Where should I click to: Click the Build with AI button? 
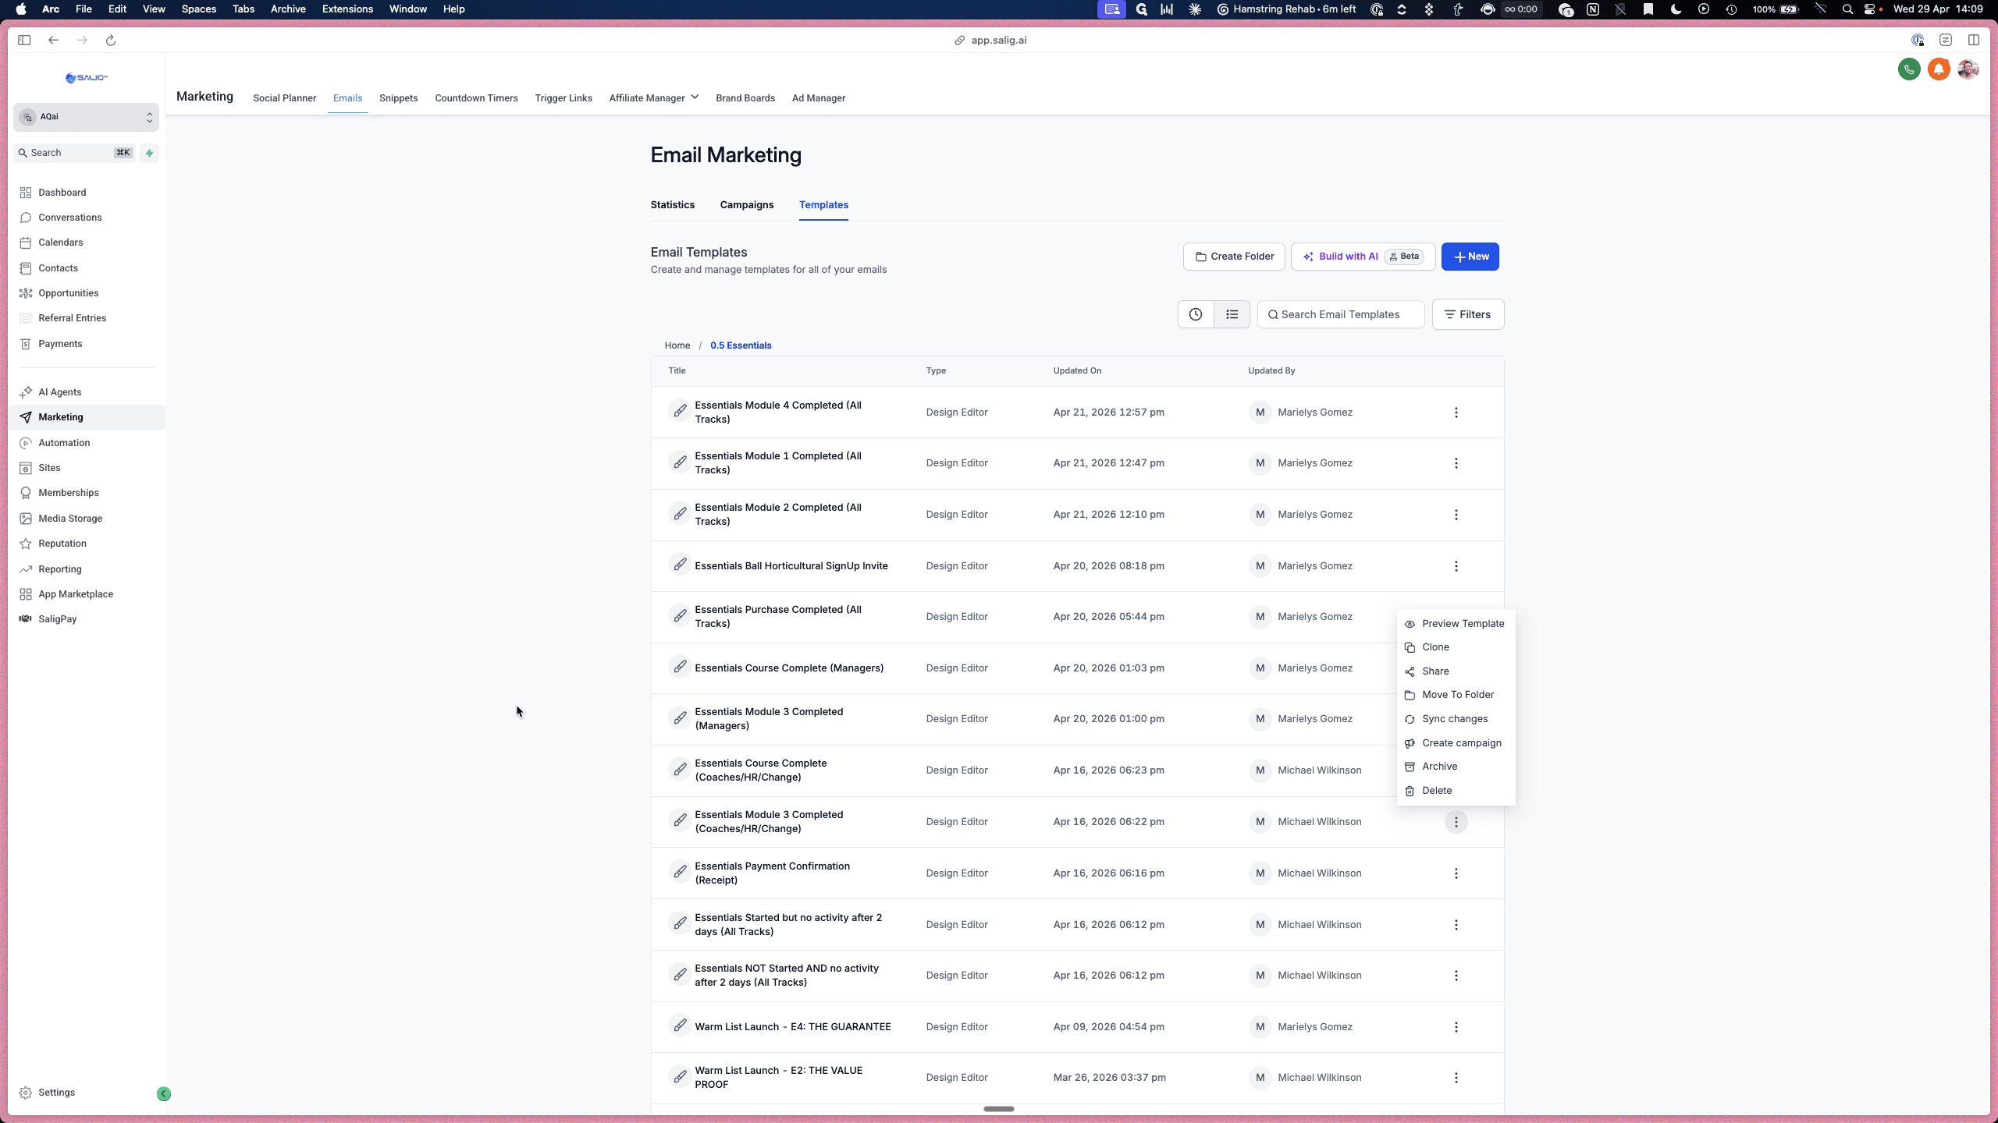pos(1363,257)
